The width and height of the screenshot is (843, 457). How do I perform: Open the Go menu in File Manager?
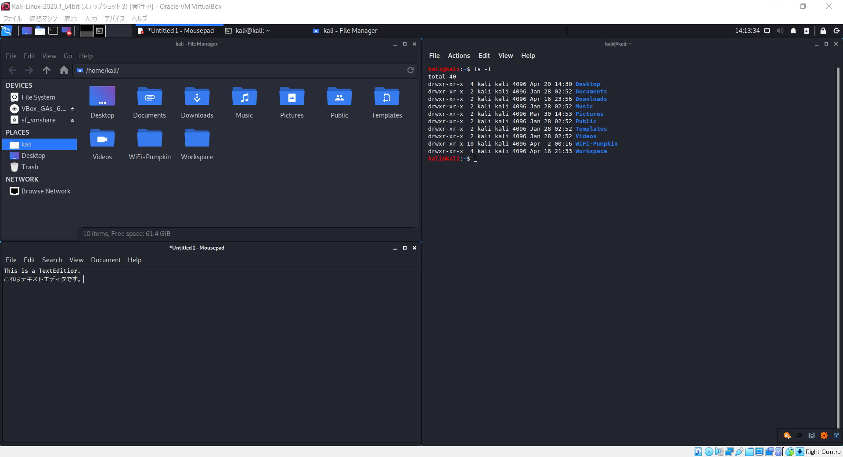point(68,56)
